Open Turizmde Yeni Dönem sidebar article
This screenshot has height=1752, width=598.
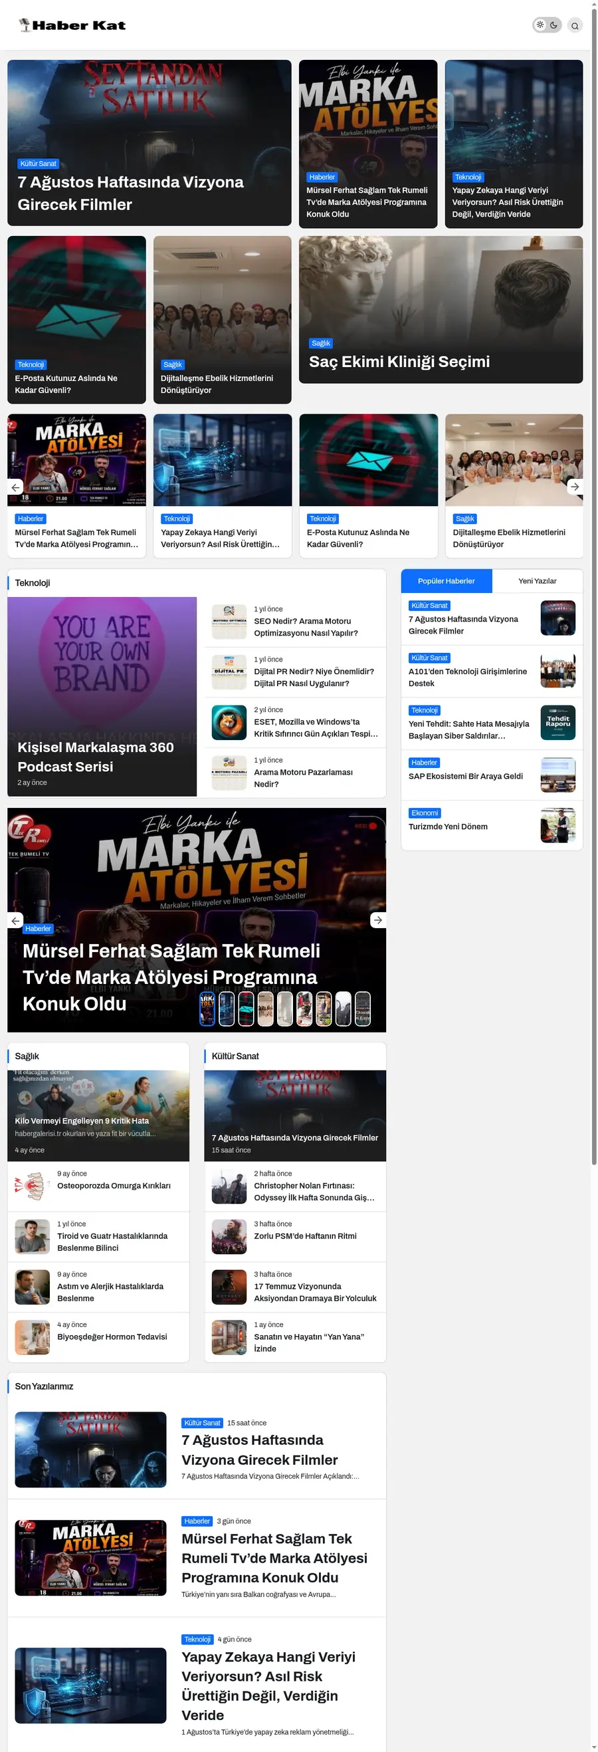[448, 826]
